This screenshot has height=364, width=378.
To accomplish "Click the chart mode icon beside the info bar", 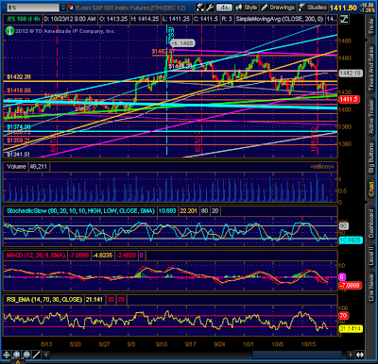I will 344,19.
